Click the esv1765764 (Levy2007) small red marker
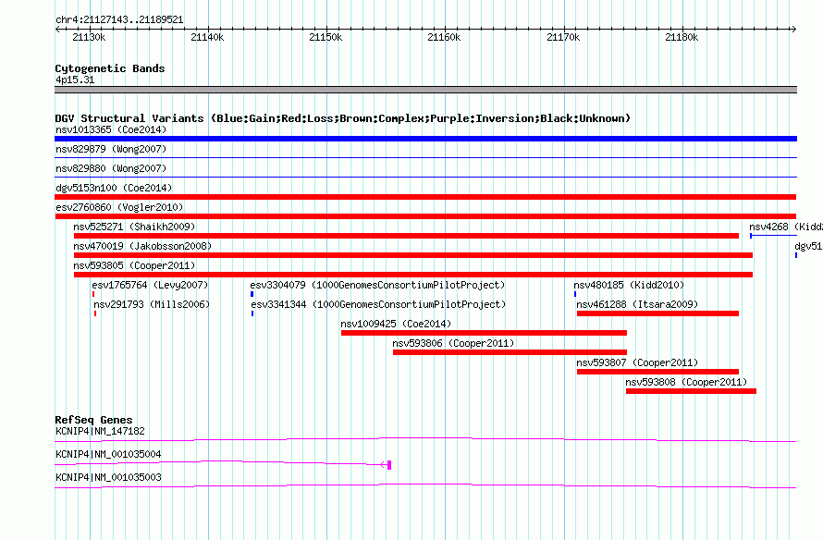The width and height of the screenshot is (823, 540). (x=93, y=294)
